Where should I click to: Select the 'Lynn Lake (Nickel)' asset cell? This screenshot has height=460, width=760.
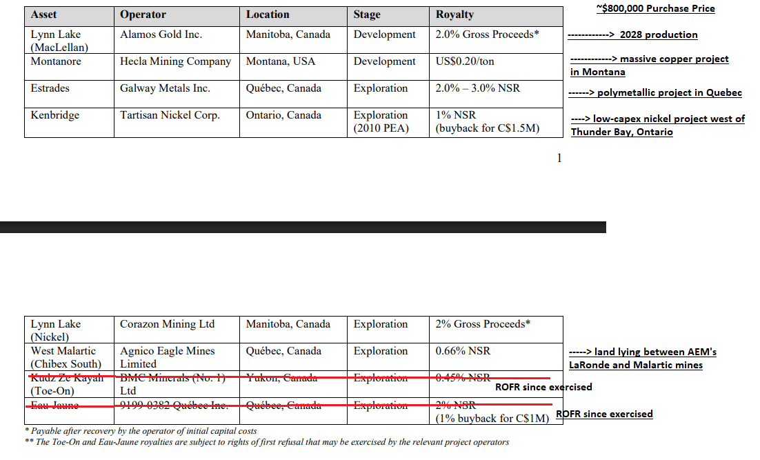[70, 330]
